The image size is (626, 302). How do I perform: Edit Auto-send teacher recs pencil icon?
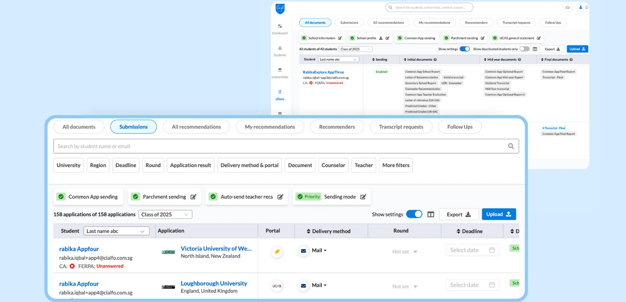pos(280,197)
